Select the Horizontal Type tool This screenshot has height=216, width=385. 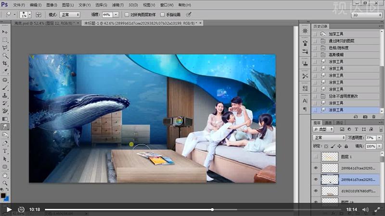tap(5, 151)
